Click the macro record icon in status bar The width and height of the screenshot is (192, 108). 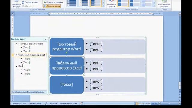82,103
